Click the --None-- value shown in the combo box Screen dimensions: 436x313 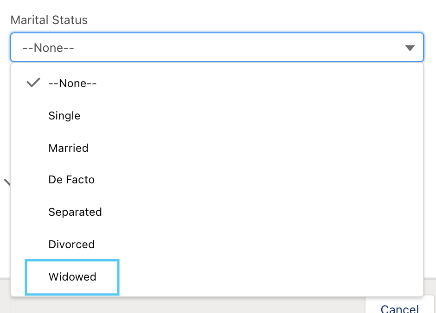[x=48, y=48]
